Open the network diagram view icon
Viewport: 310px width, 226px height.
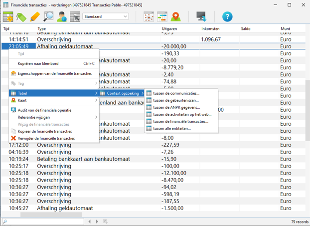(x=149, y=17)
